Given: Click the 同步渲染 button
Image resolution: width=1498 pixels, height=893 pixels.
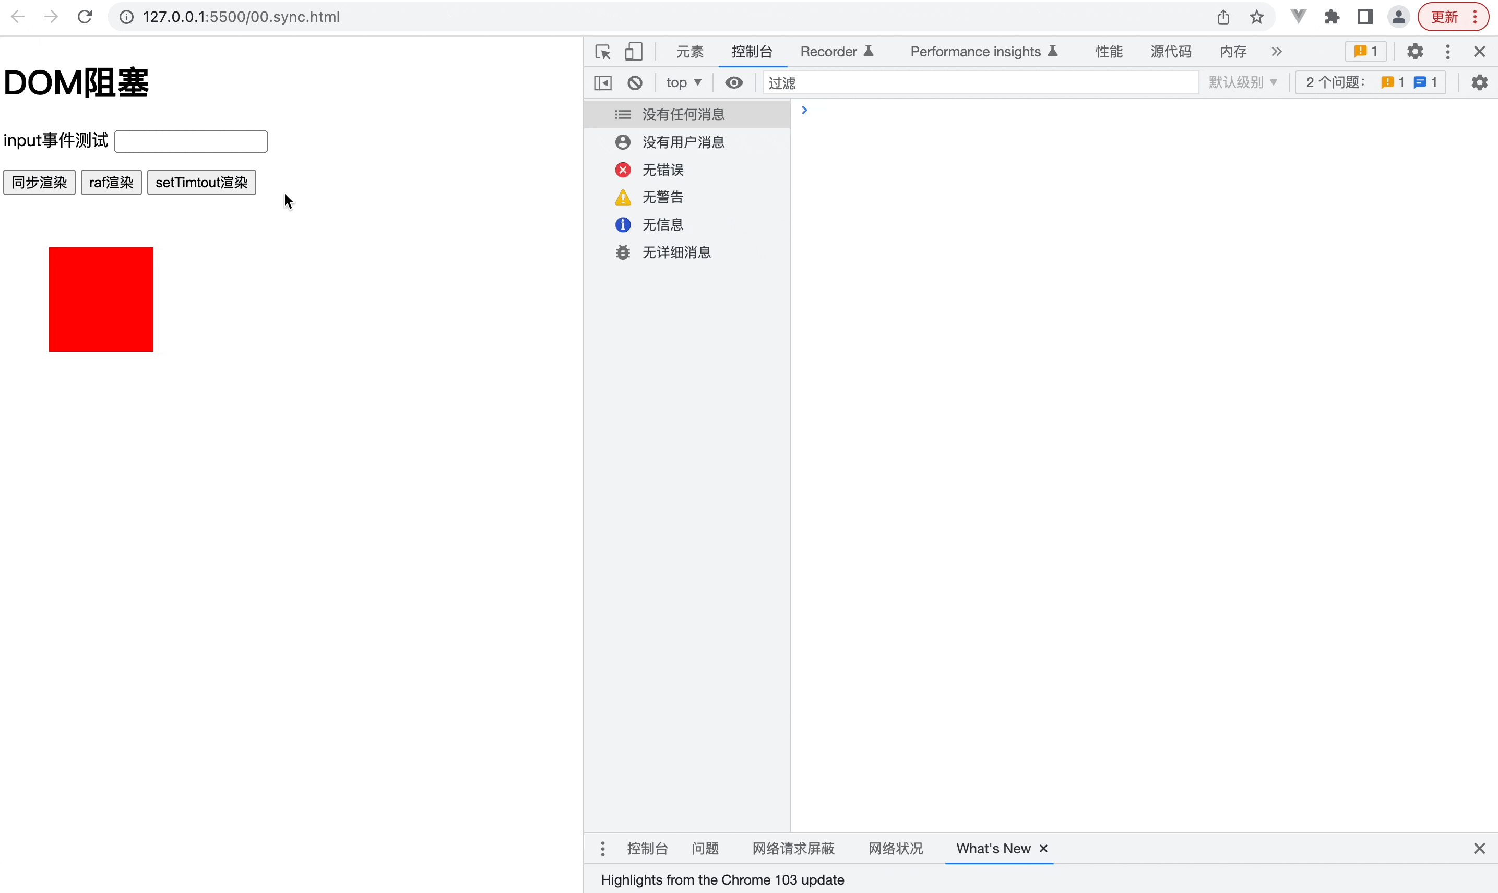Looking at the screenshot, I should click(39, 183).
